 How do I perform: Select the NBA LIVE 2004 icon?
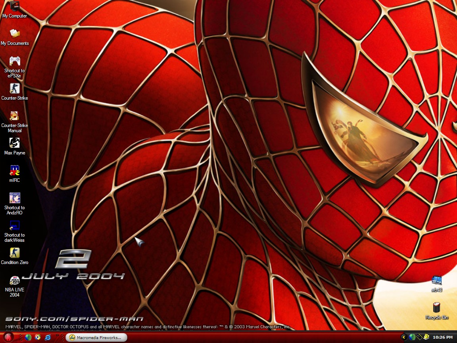tap(15, 280)
